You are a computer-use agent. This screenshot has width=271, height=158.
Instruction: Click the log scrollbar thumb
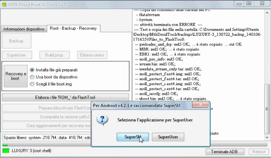click(267, 109)
